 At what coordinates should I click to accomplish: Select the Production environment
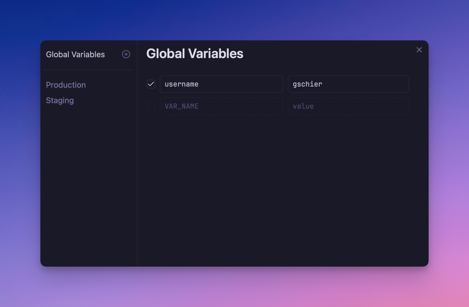[66, 85]
